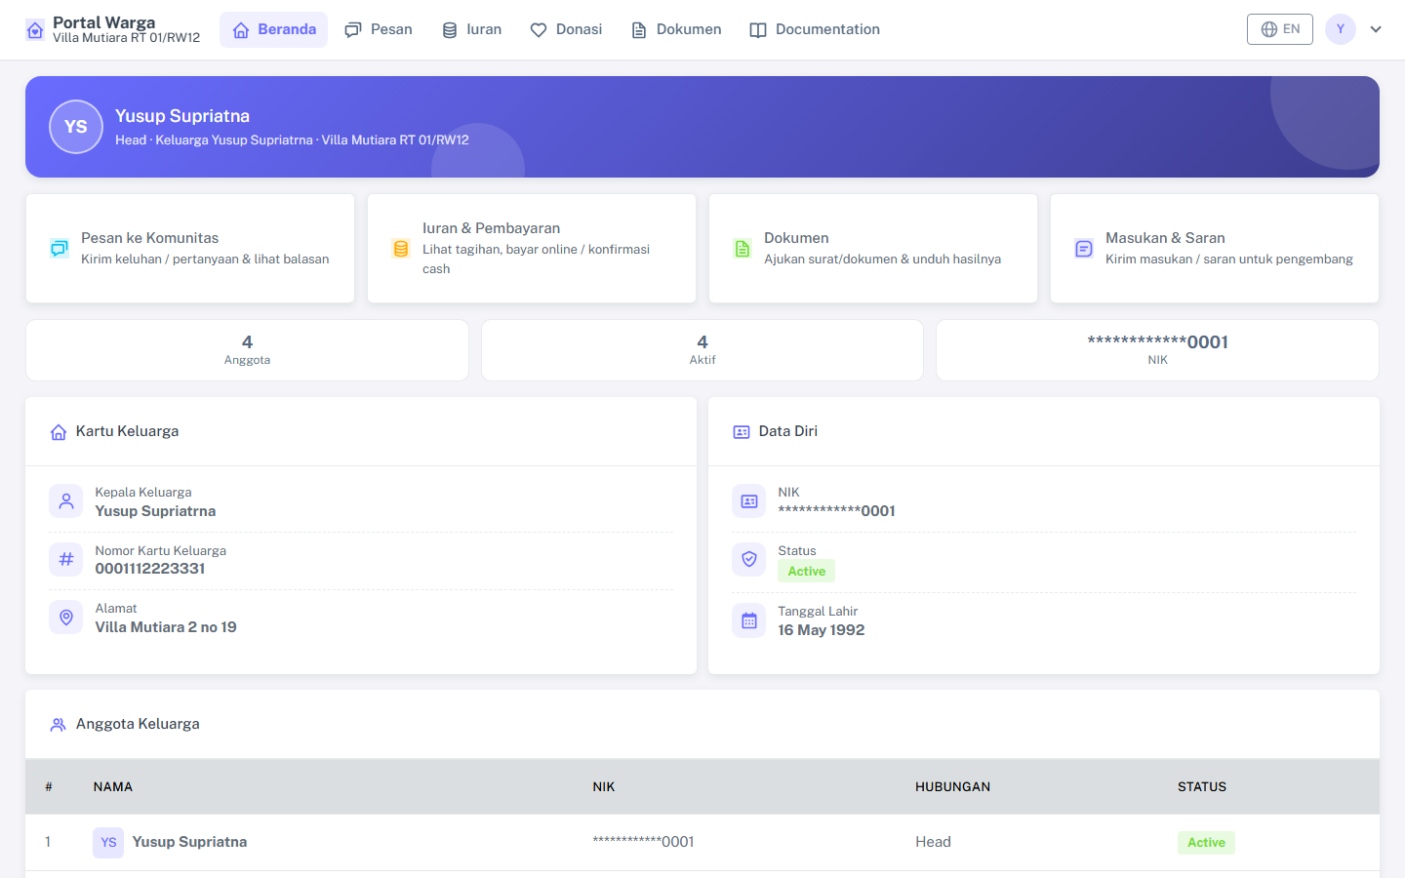Open the Iuran menu item

pos(472,30)
